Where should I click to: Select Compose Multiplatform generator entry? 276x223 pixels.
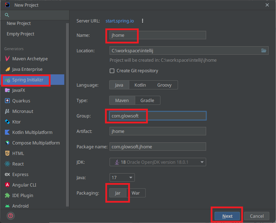click(x=36, y=143)
